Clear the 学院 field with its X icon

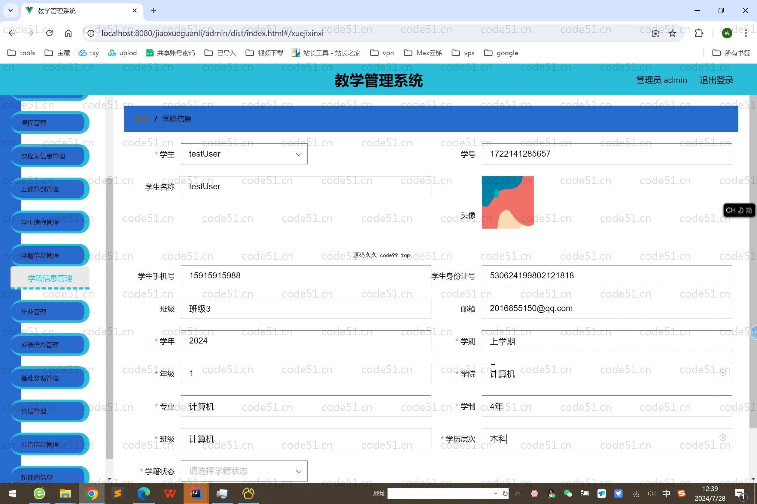[x=722, y=373]
